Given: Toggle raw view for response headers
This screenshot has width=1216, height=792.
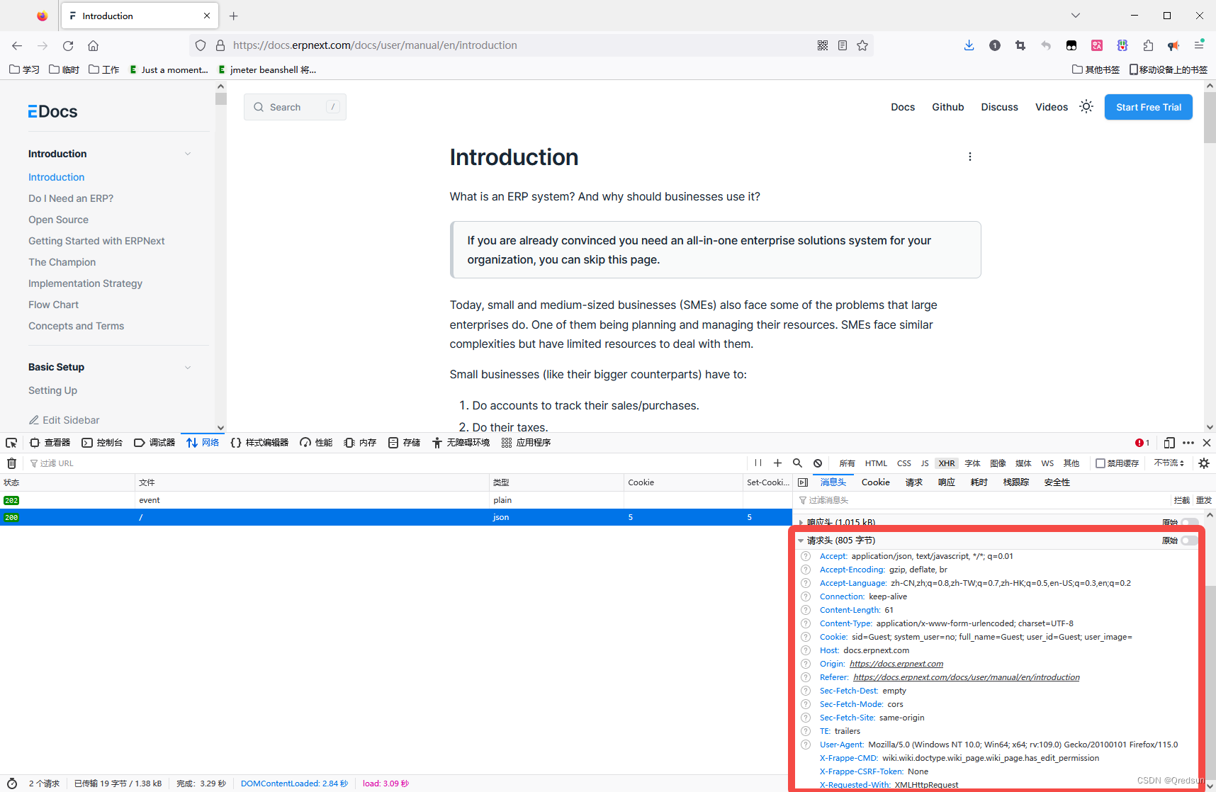Looking at the screenshot, I should click(x=1189, y=523).
